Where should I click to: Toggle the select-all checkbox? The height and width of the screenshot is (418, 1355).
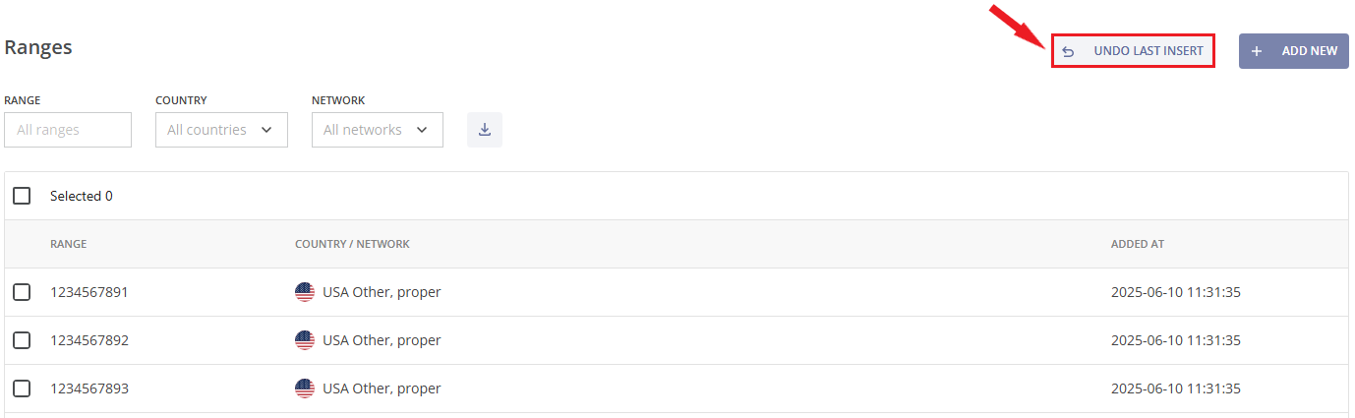22,196
